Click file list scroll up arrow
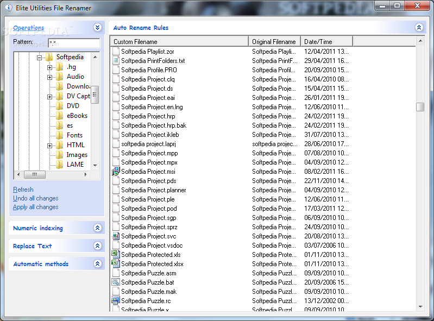The width and height of the screenshot is (434, 321). tap(420, 41)
